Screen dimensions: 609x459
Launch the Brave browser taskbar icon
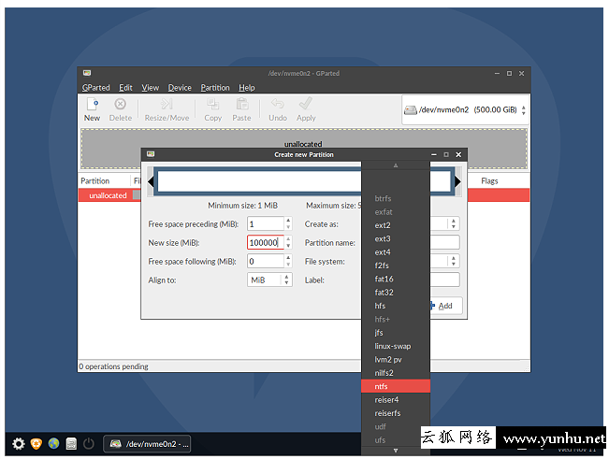point(36,443)
